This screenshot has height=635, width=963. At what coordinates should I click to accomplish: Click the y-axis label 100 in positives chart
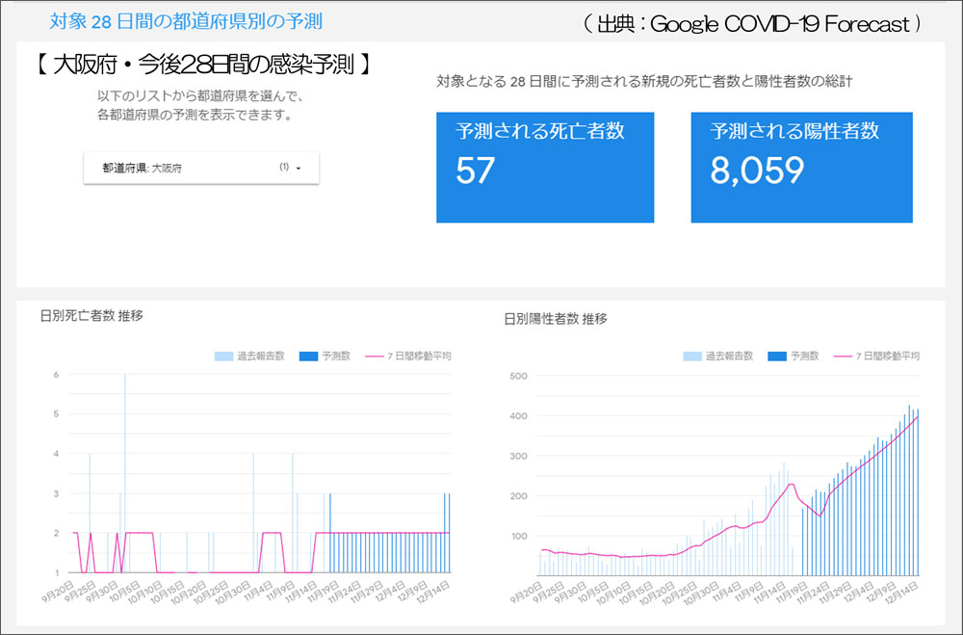518,536
